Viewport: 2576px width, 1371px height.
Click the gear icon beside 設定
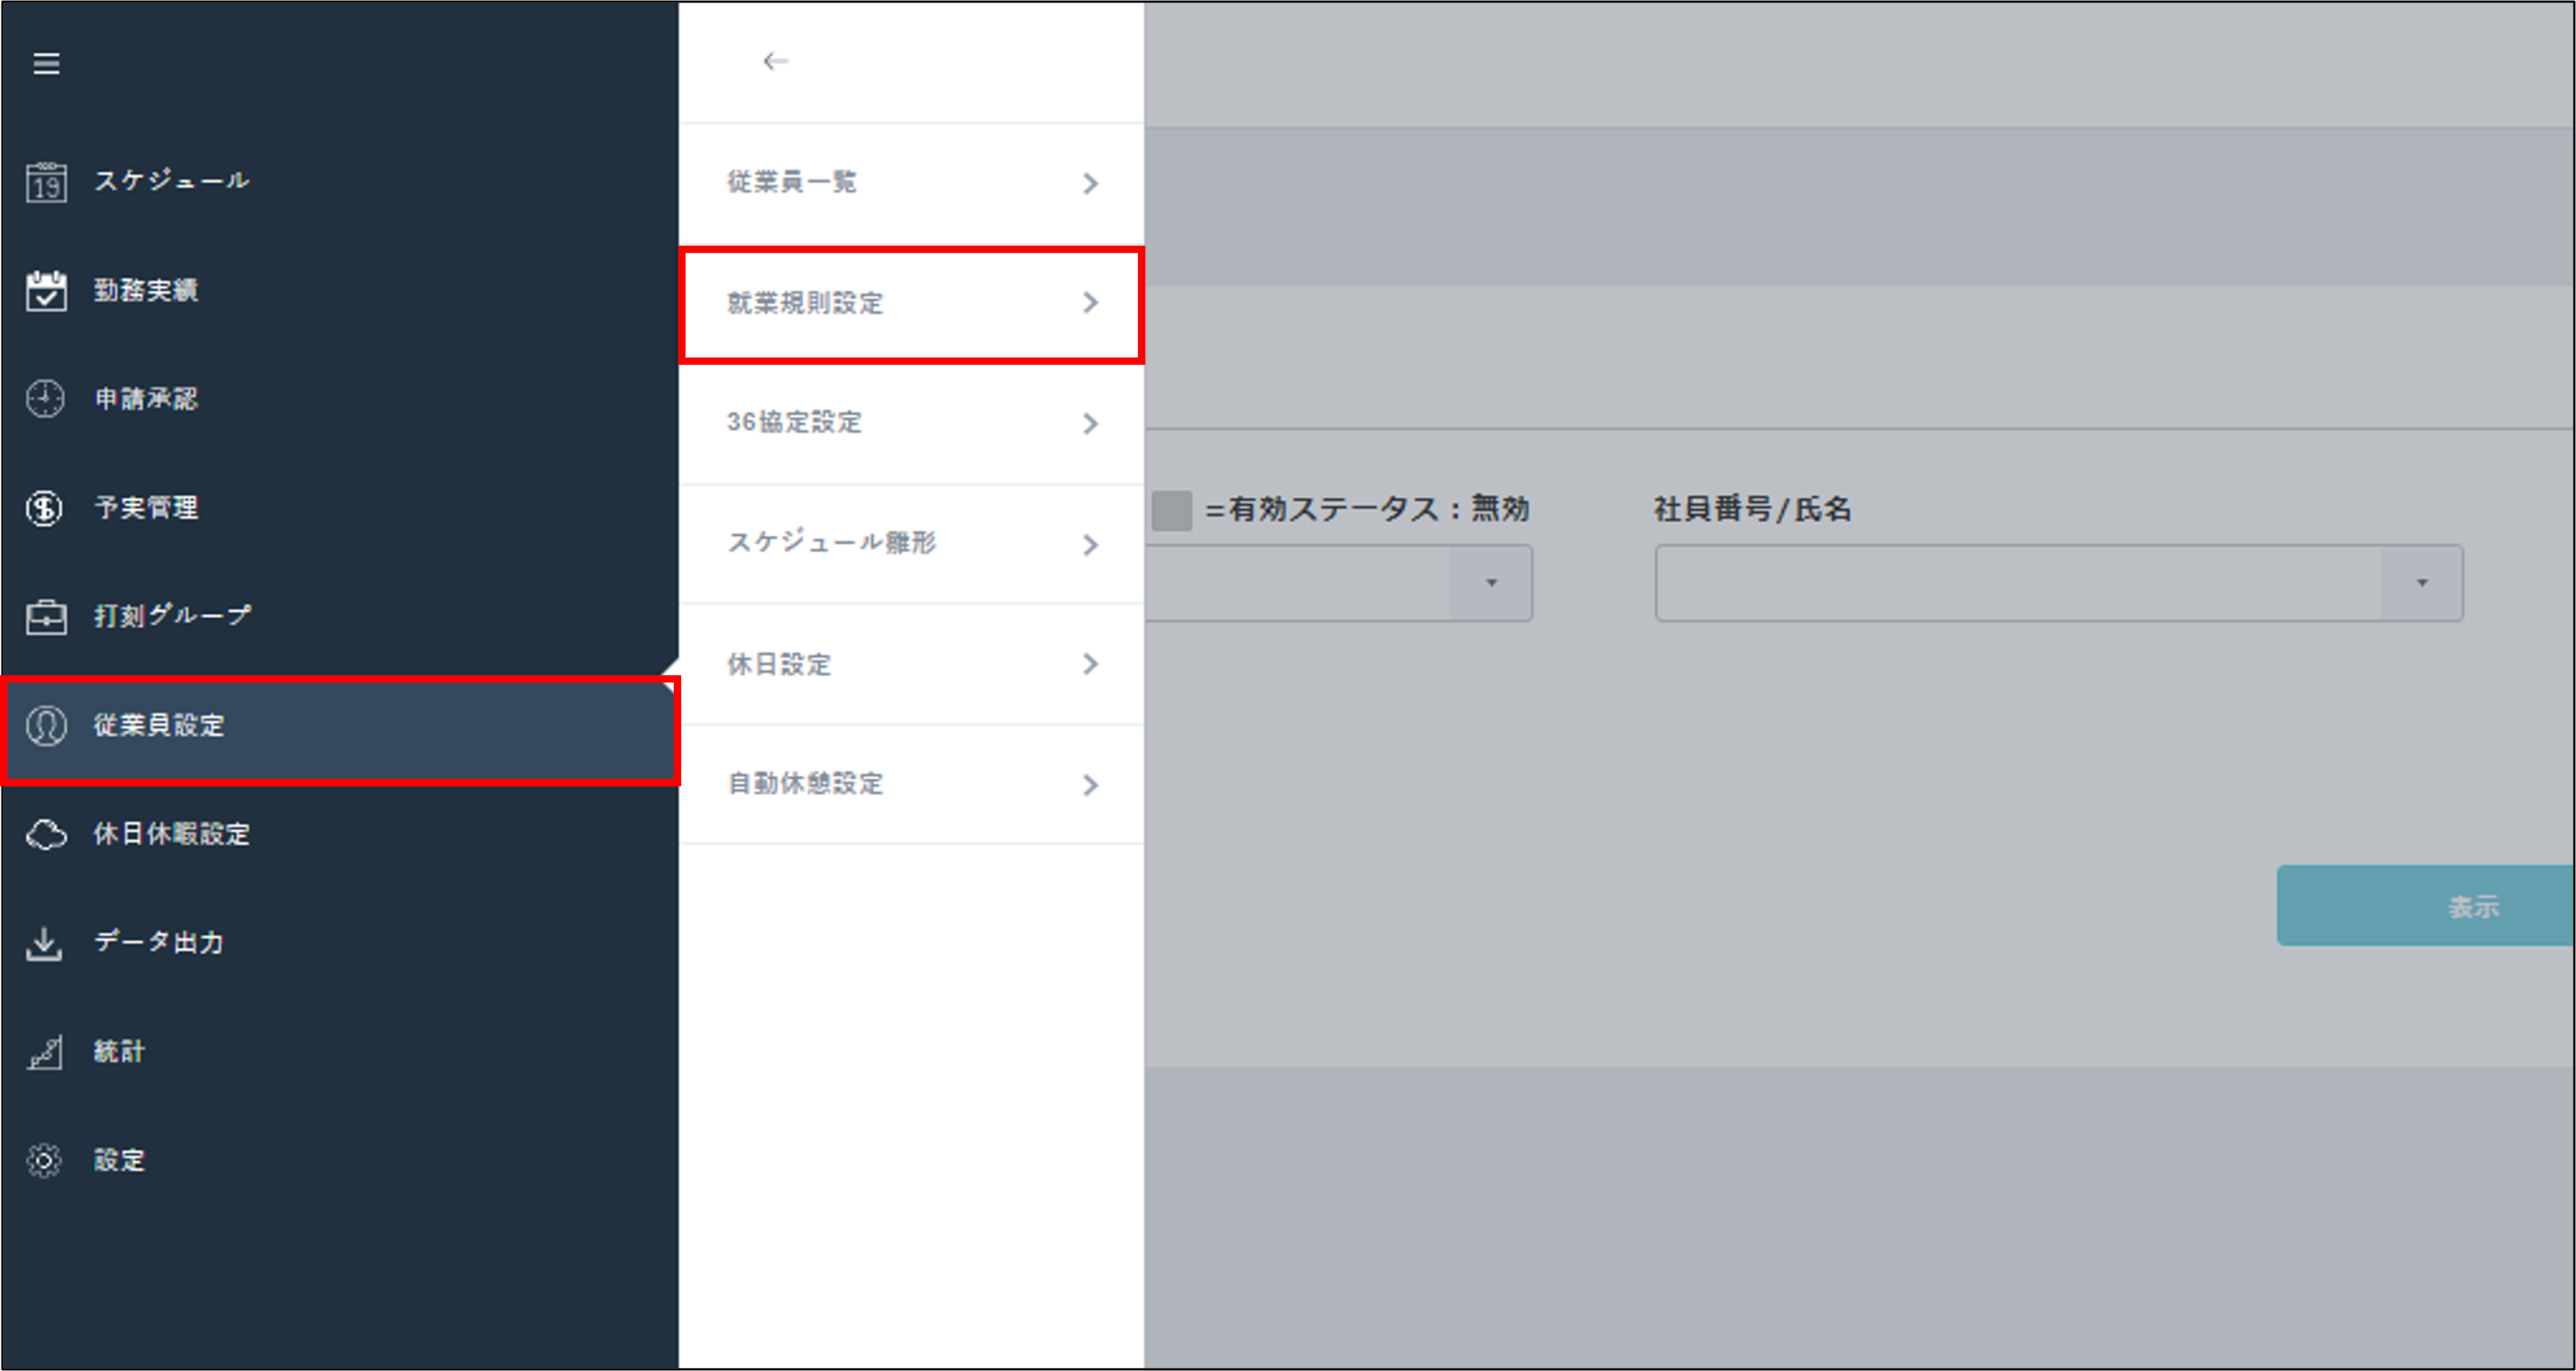(45, 1161)
